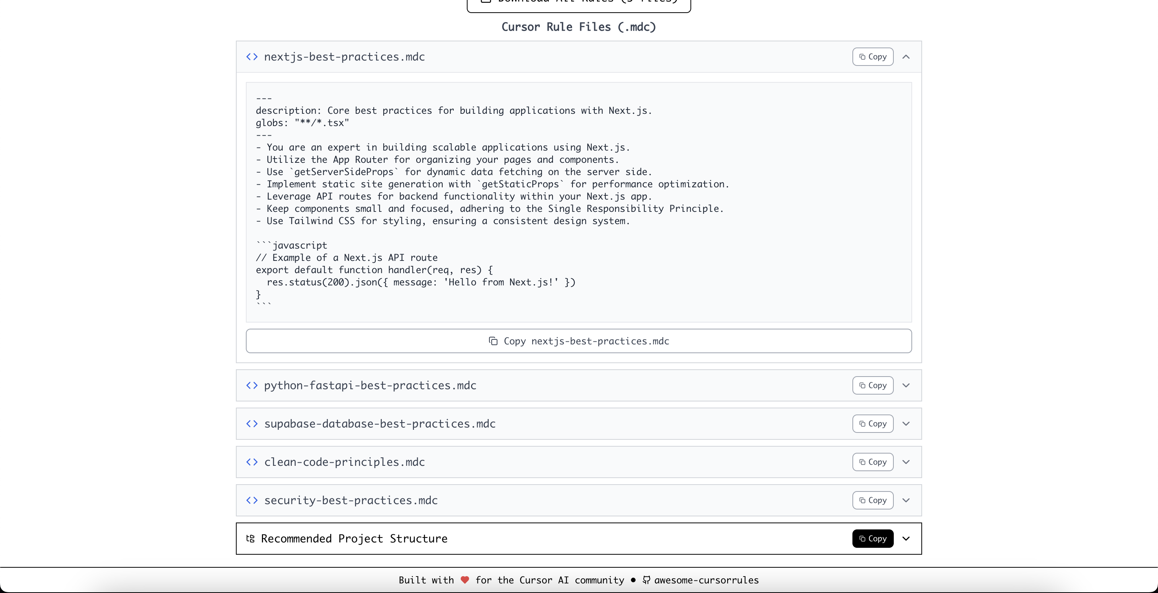Expand the python-fastapi-best-practices.mdc section
The image size is (1158, 593).
click(x=906, y=385)
